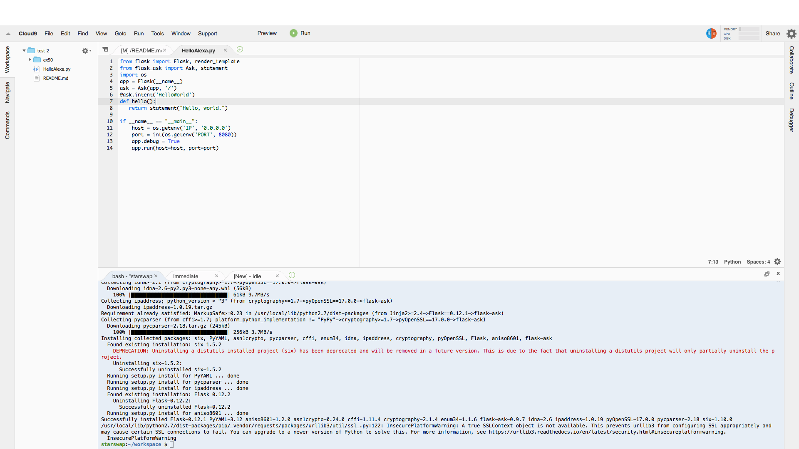Image resolution: width=799 pixels, height=449 pixels.
Task: Click the 7:13 cursor position indicator
Action: (713, 262)
